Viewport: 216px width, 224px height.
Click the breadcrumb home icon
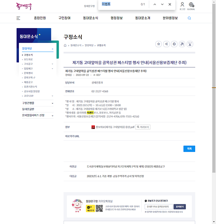click(x=65, y=45)
